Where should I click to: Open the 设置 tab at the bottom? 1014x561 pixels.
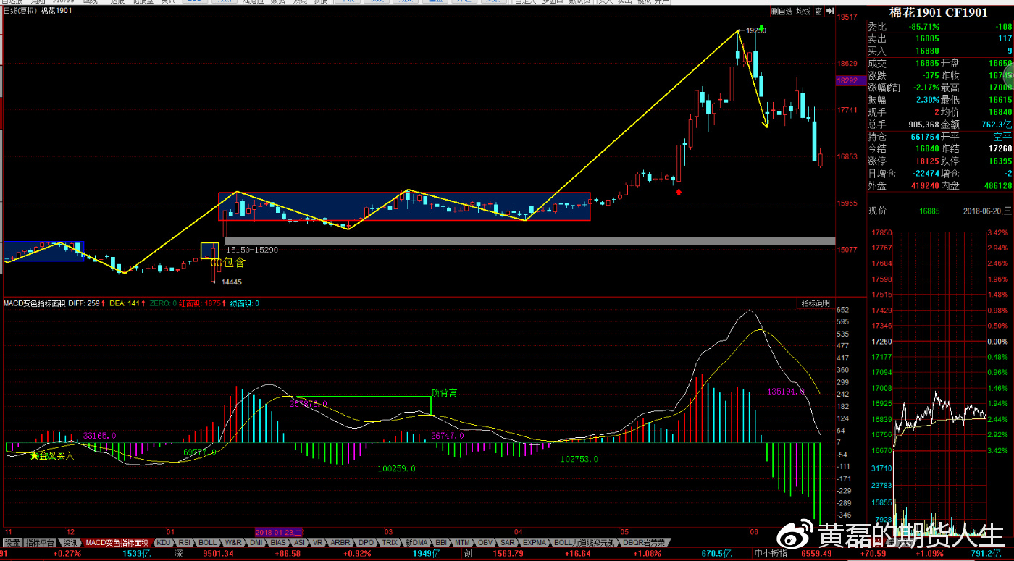point(12,542)
